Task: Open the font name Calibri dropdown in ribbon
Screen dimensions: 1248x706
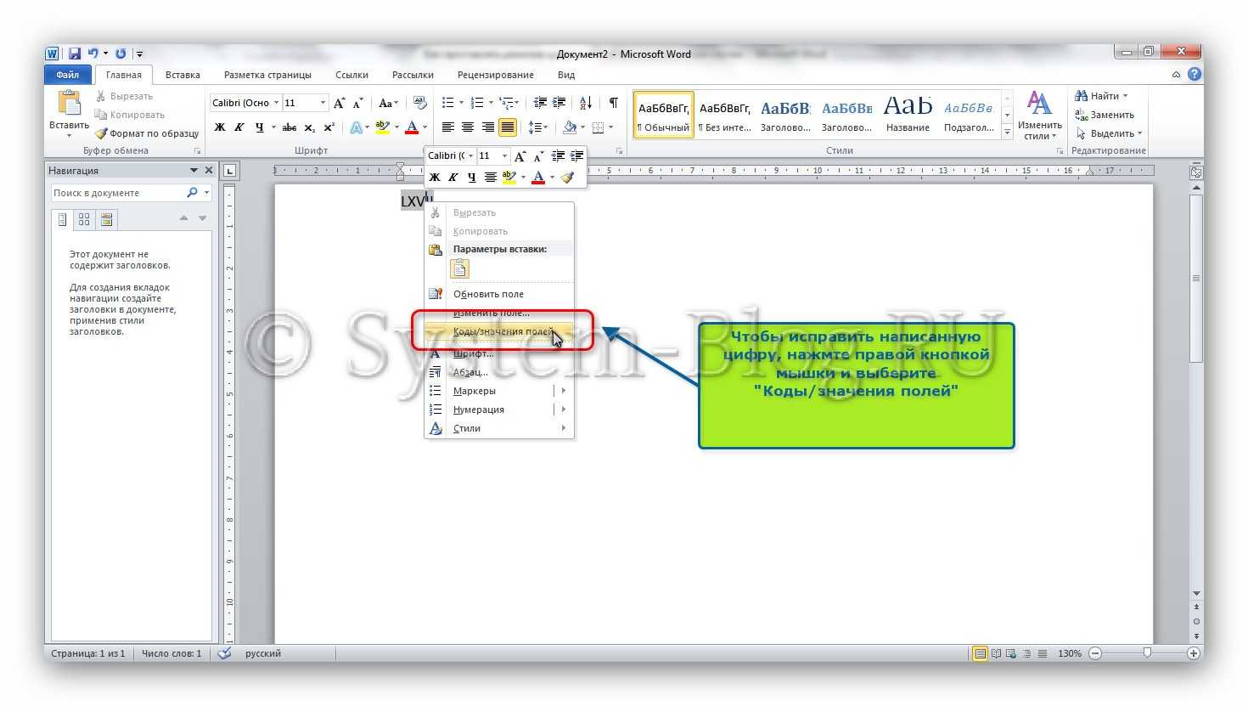Action: [x=276, y=103]
